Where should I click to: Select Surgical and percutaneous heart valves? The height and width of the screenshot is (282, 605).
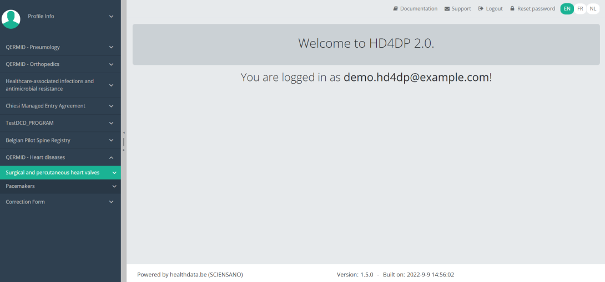coord(53,172)
